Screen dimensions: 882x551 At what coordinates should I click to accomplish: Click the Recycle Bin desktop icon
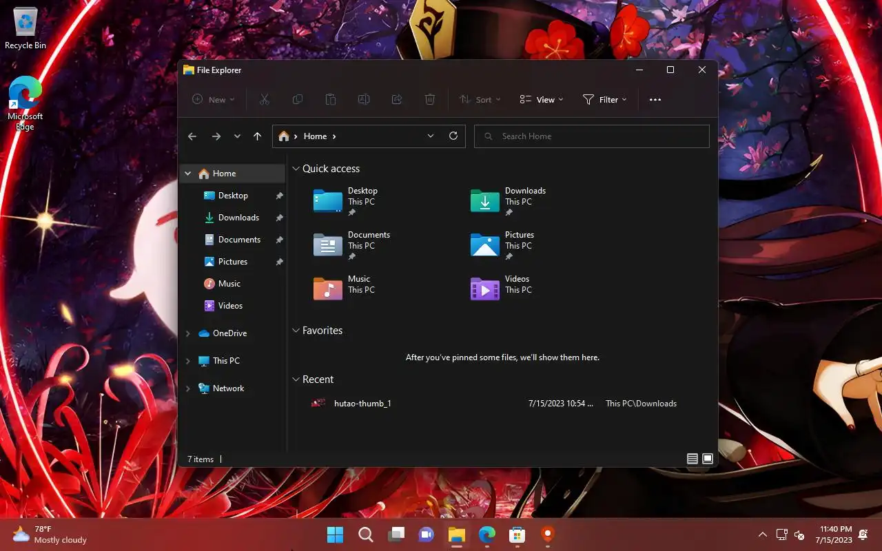[25, 29]
